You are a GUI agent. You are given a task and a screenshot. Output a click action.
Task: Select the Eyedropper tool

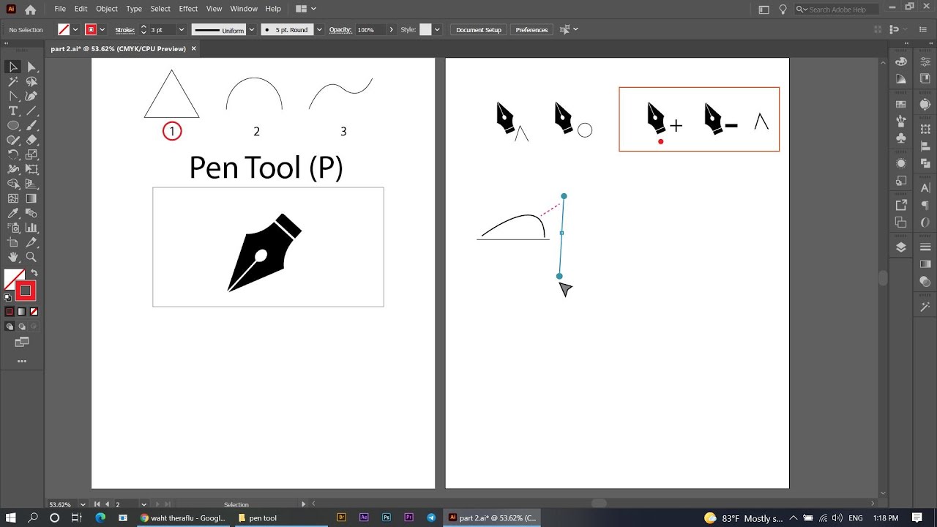click(13, 214)
